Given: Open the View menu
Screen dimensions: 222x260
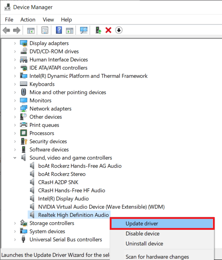Looking at the screenshot, I should pyautogui.click(x=48, y=20).
